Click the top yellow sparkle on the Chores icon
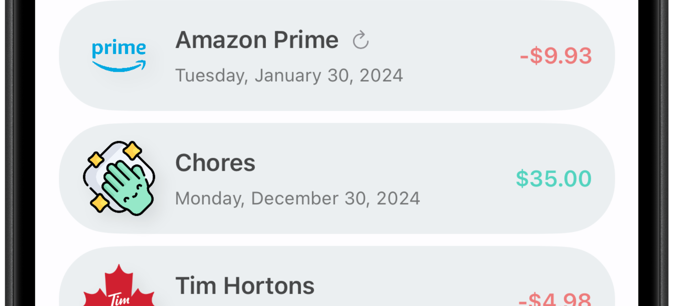Image resolution: width=674 pixels, height=306 pixels. tap(133, 150)
